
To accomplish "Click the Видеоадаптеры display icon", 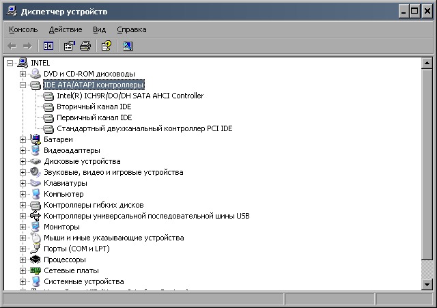I will pyautogui.click(x=36, y=150).
